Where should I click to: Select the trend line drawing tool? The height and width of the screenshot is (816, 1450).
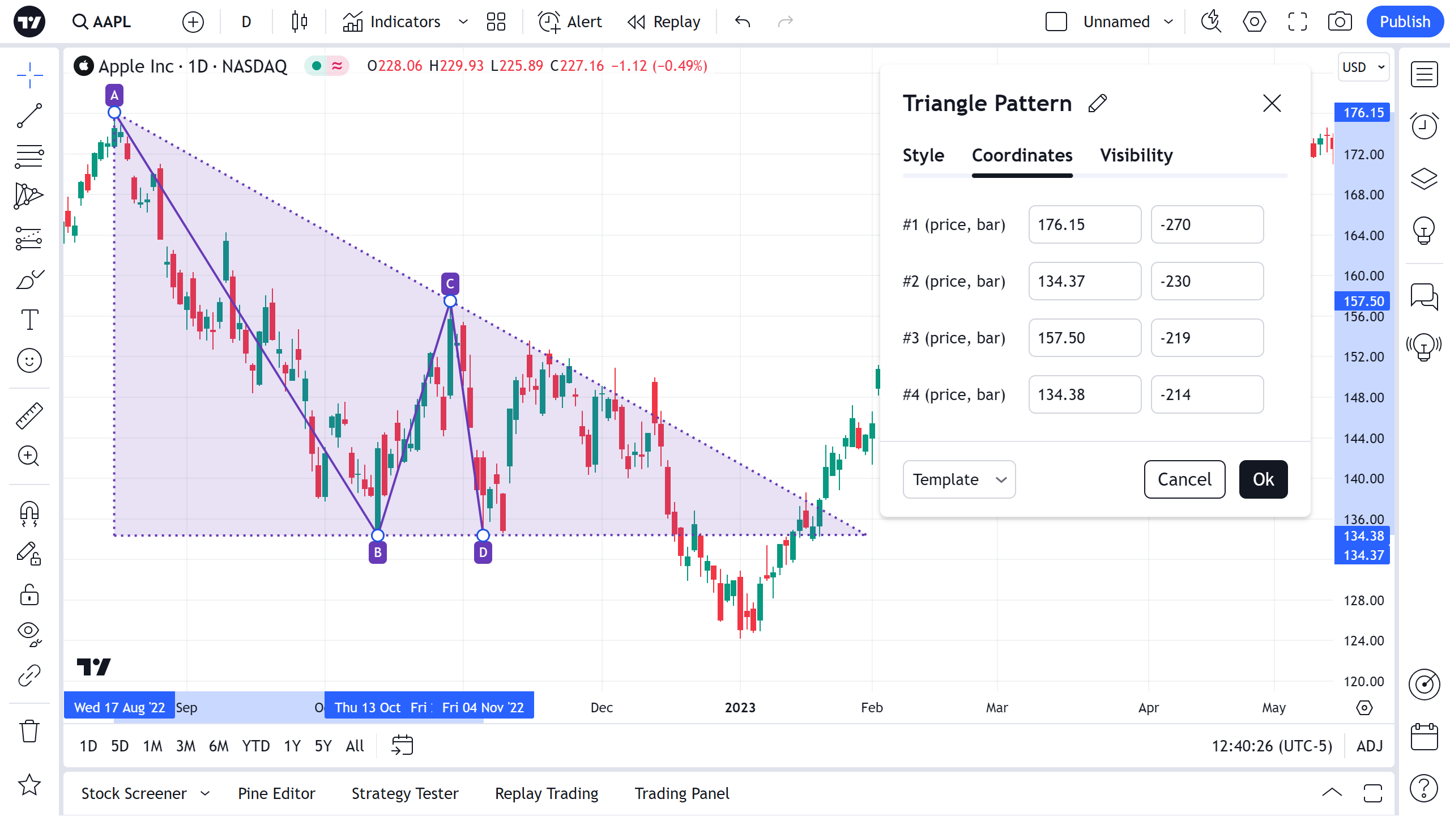pyautogui.click(x=29, y=116)
